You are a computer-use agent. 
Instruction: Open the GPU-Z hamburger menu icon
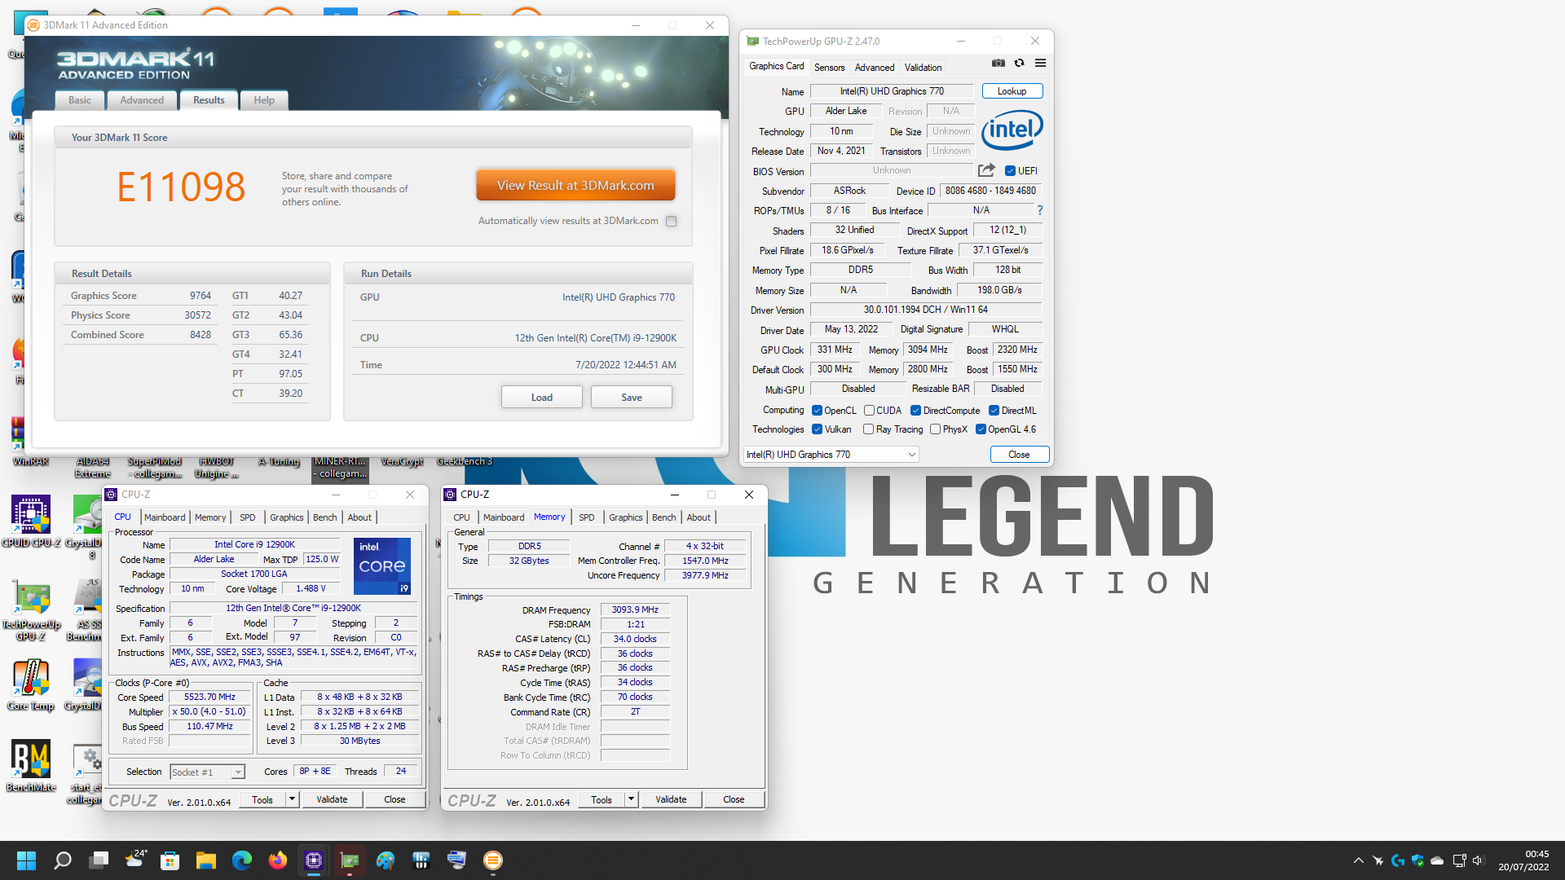point(1040,63)
